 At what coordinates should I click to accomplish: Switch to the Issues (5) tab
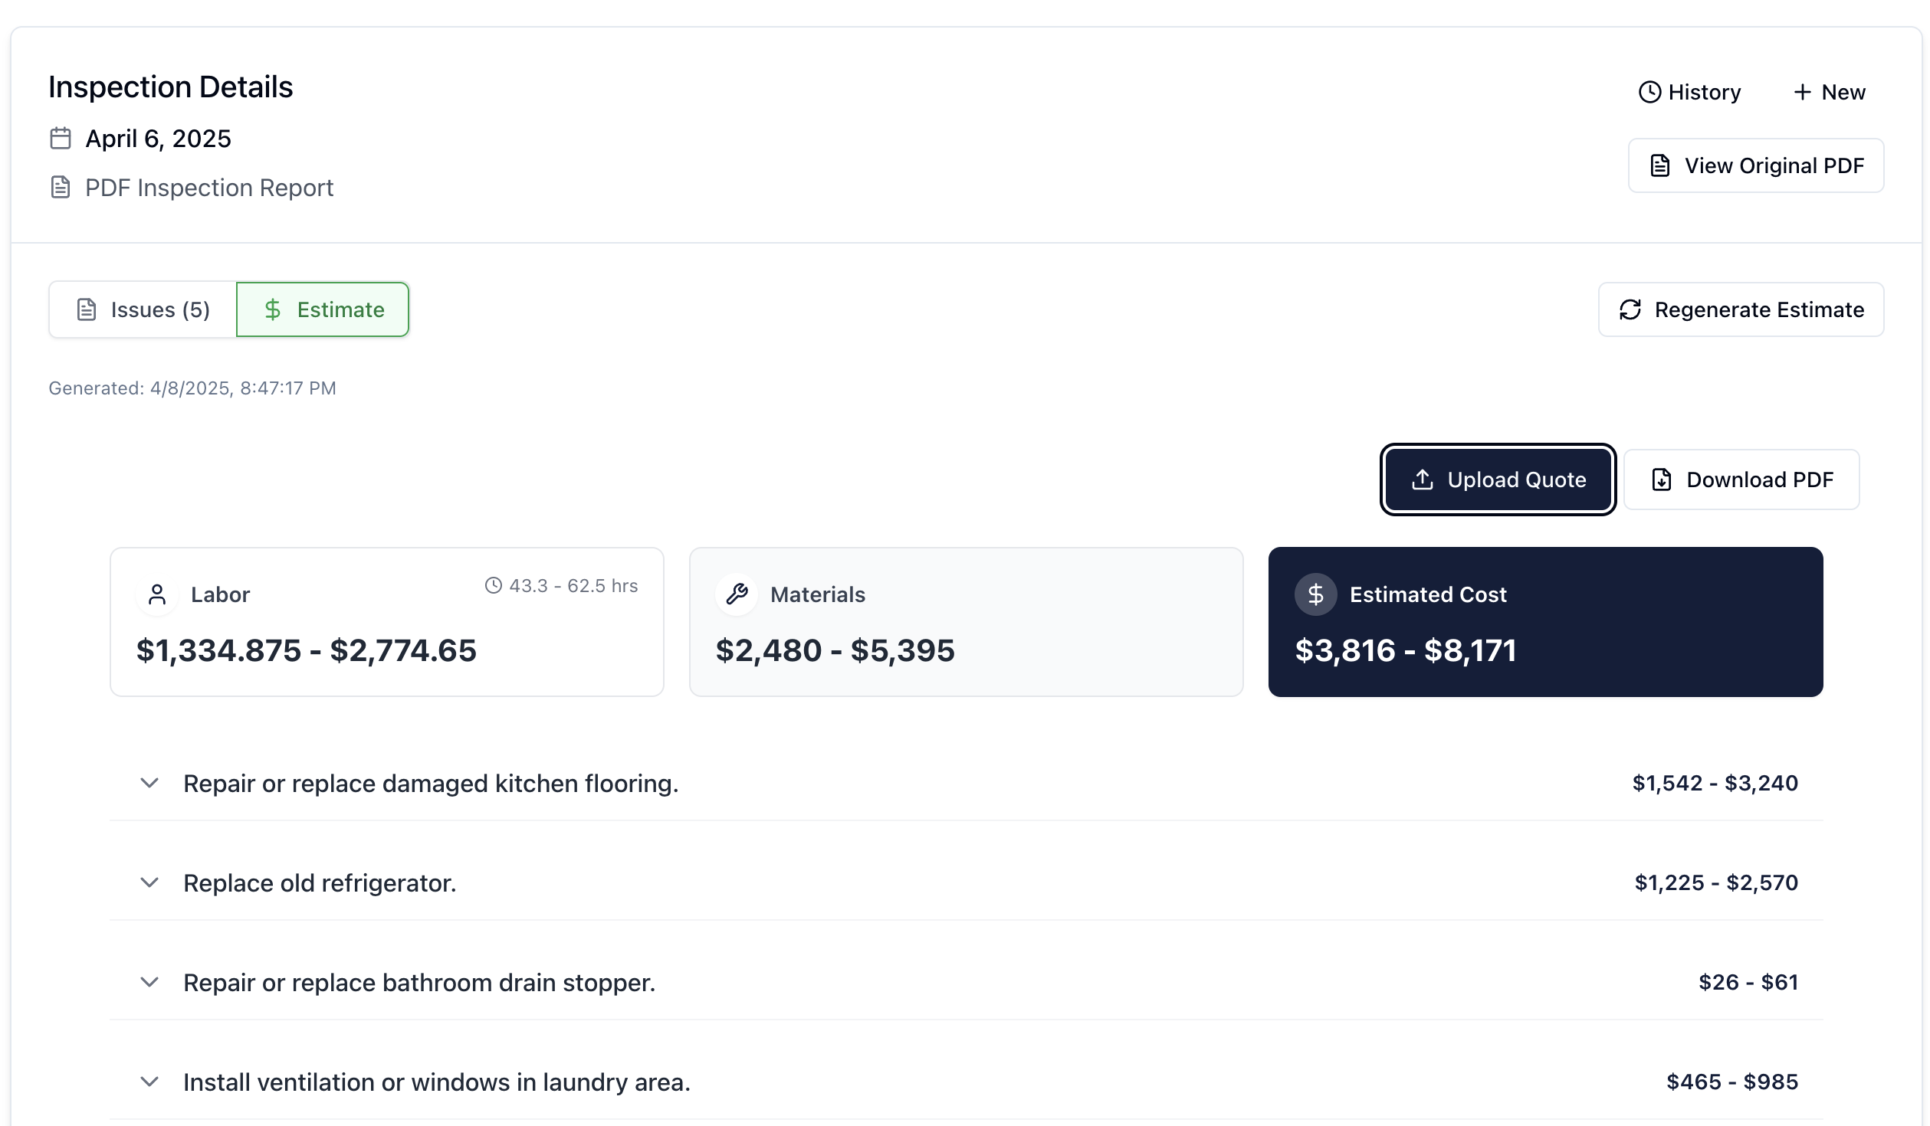pos(143,309)
